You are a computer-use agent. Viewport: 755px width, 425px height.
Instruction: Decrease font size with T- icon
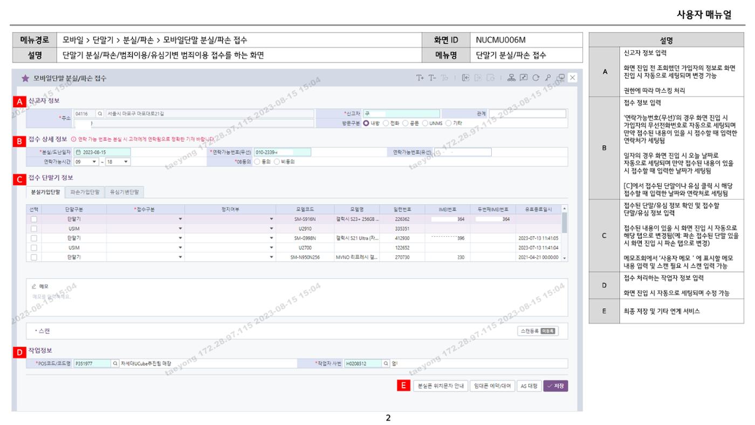coord(431,78)
